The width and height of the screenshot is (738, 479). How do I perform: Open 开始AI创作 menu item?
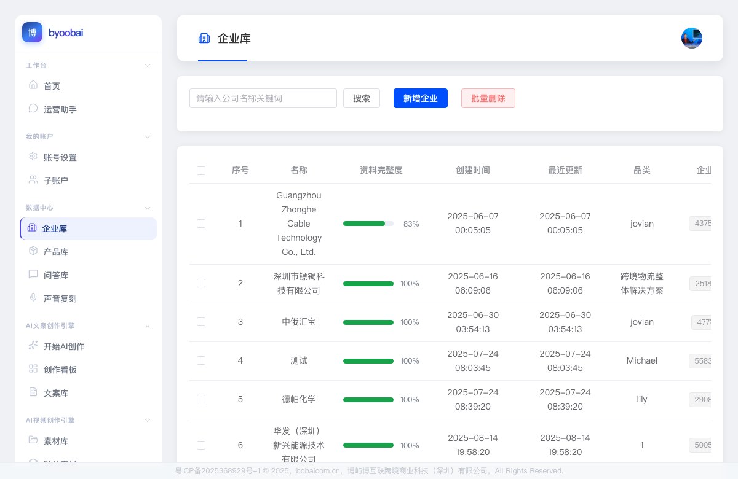pos(89,346)
